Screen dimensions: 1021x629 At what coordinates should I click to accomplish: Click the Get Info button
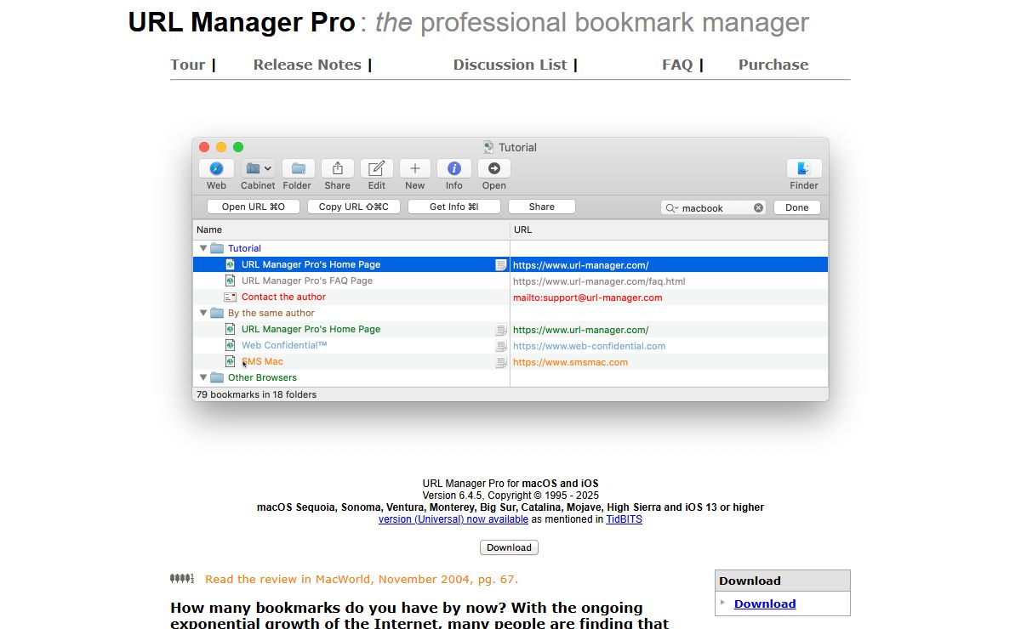point(454,207)
